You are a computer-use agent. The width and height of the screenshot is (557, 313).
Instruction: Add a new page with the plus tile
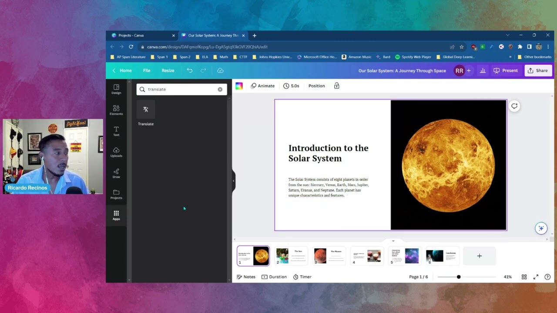480,256
